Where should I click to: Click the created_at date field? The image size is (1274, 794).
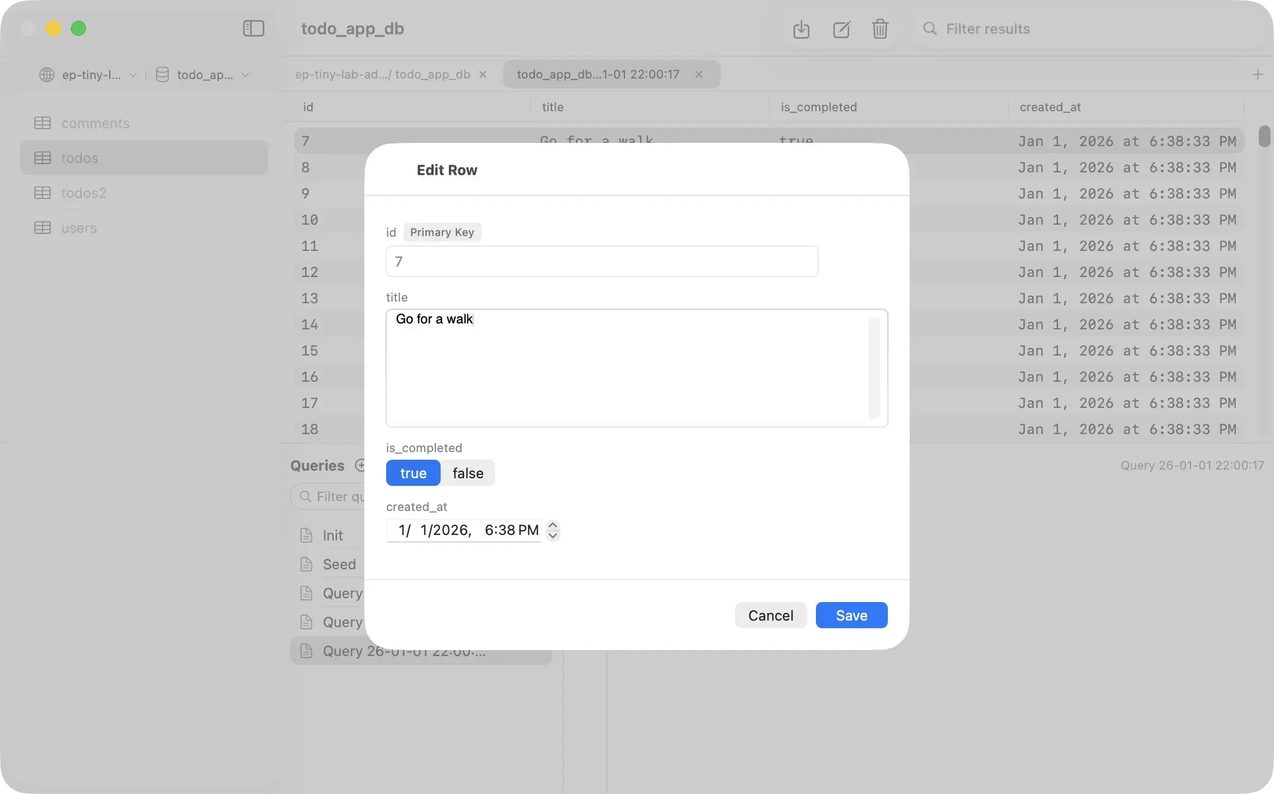(464, 530)
